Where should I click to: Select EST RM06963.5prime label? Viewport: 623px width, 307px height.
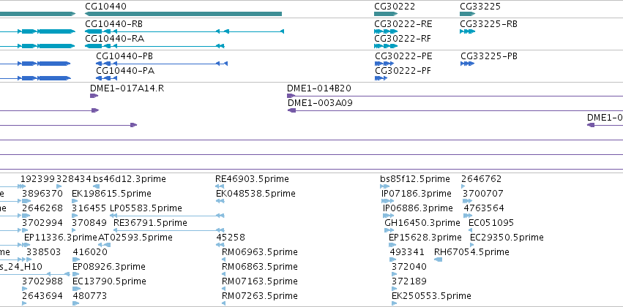259,252
